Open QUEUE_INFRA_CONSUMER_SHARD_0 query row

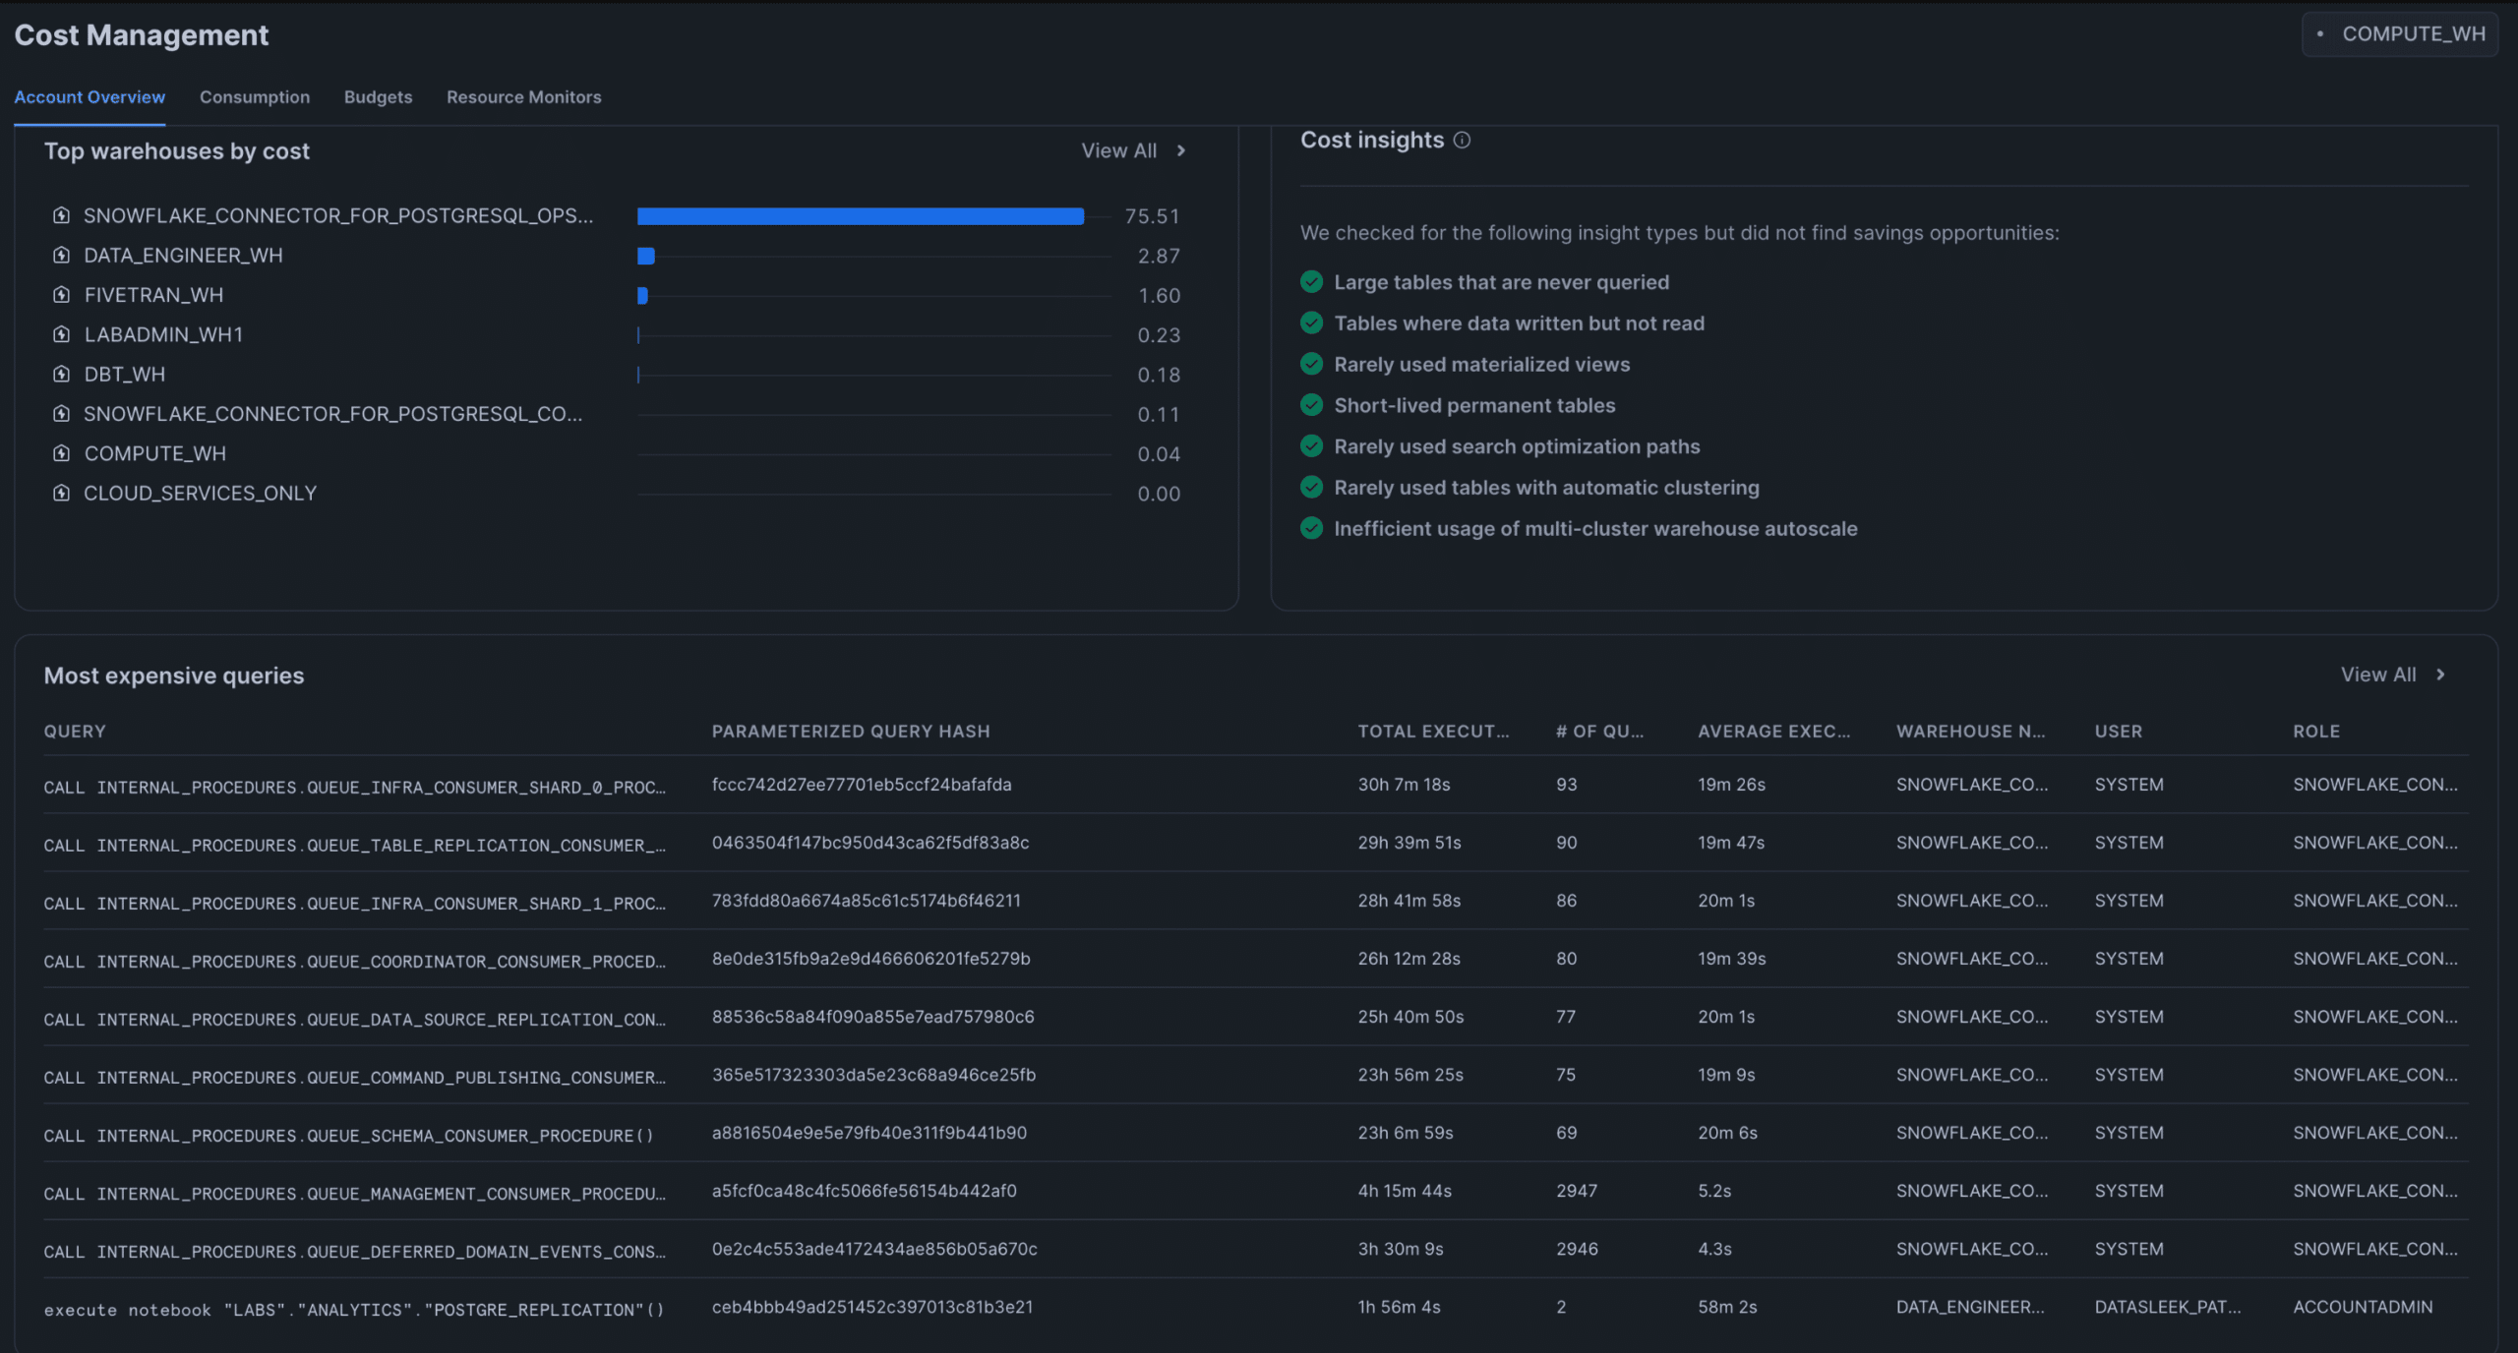coord(1256,785)
